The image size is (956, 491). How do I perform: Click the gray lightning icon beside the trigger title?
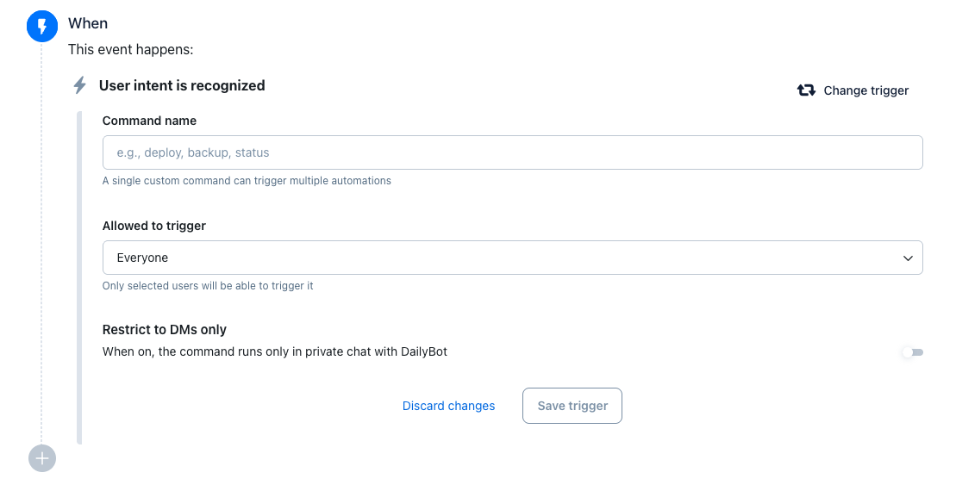80,85
